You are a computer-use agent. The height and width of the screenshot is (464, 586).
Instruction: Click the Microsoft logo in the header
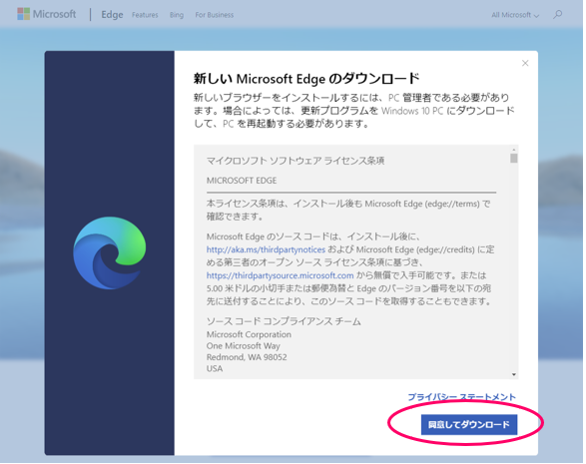pos(46,14)
